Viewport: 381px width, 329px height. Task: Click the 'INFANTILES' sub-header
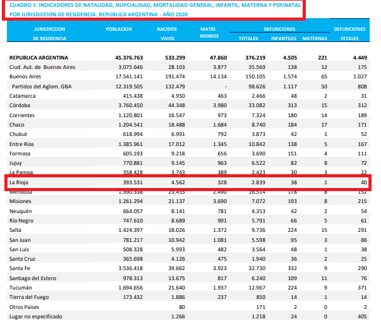pos(284,38)
